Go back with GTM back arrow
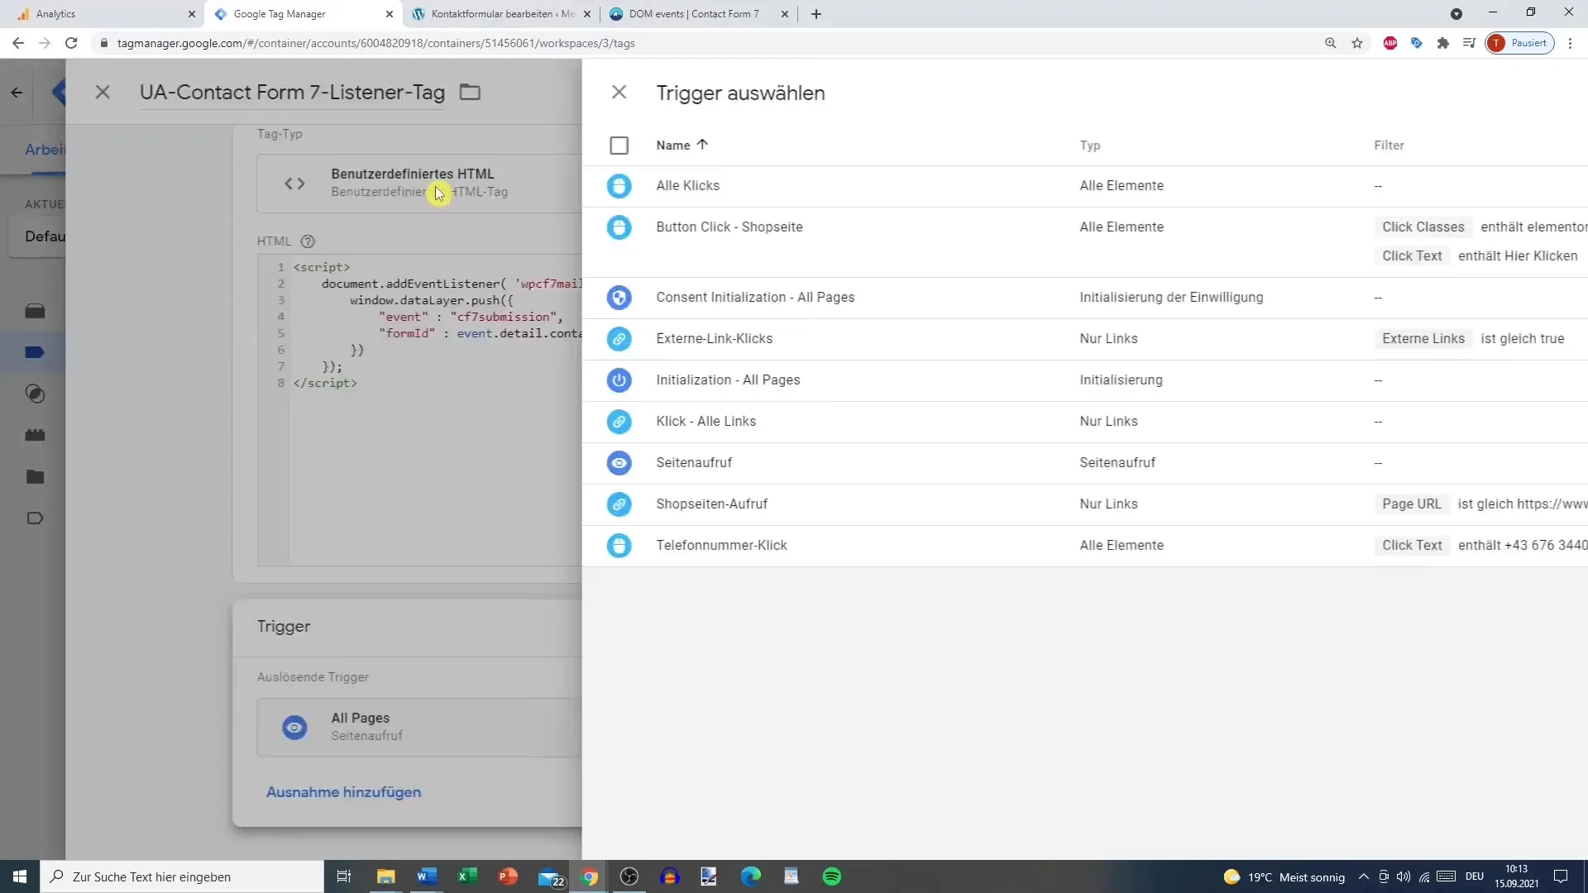Screen dimensions: 1588x893 click(x=17, y=93)
